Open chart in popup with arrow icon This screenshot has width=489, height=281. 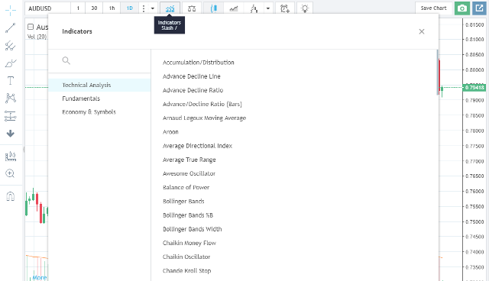point(479,8)
